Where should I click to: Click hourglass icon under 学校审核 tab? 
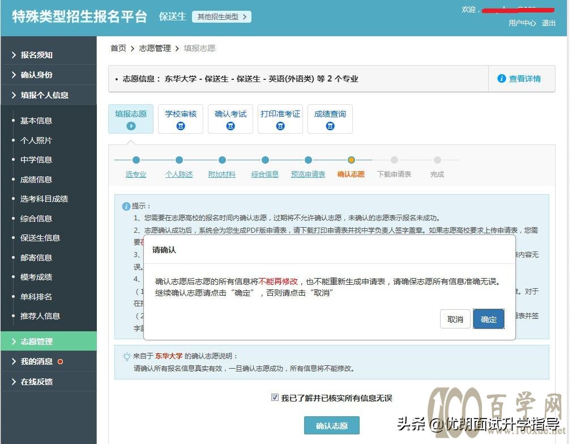pos(181,126)
